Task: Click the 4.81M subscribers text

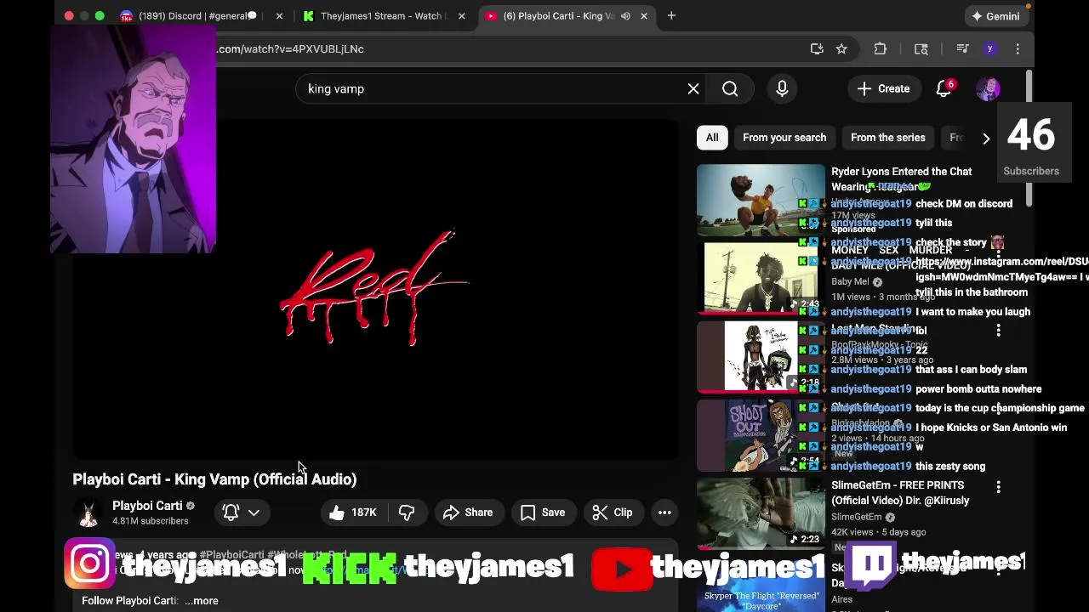Action: (x=151, y=521)
